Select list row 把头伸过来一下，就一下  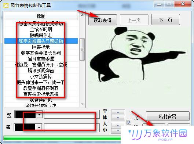(x=41, y=82)
